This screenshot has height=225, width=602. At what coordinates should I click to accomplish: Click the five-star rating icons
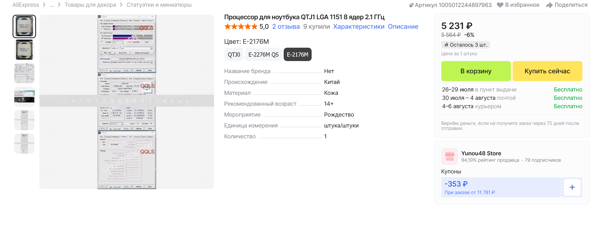click(241, 26)
